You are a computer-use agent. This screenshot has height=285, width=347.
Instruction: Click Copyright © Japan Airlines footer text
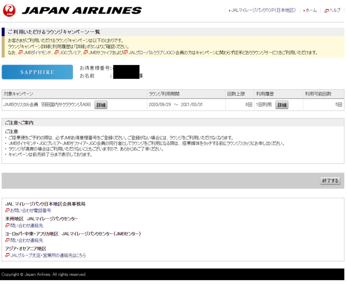click(44, 274)
